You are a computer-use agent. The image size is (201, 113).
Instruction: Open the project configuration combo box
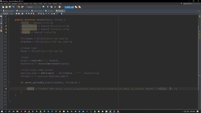coord(34,7)
